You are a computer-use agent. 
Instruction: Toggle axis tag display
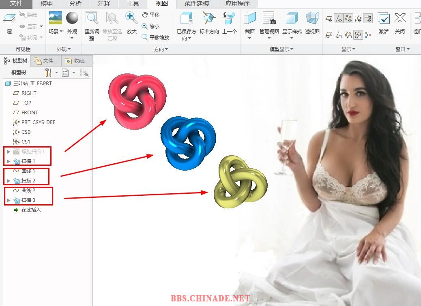pos(339,35)
